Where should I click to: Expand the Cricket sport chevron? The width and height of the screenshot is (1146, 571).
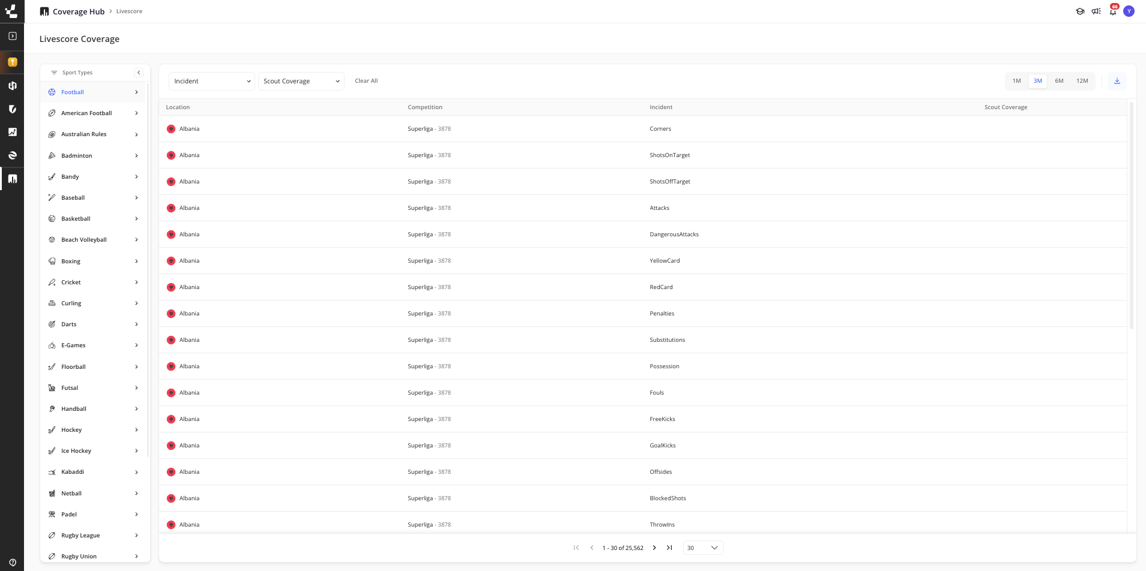[137, 283]
